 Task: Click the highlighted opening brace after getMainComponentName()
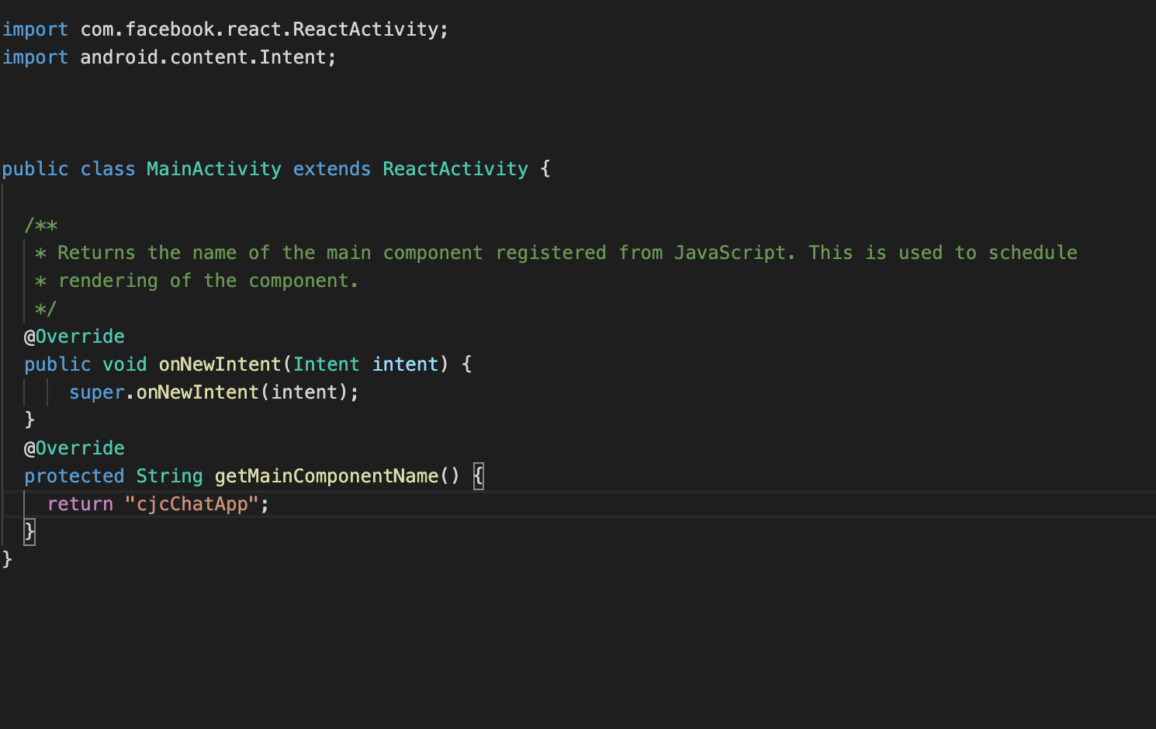tap(479, 476)
